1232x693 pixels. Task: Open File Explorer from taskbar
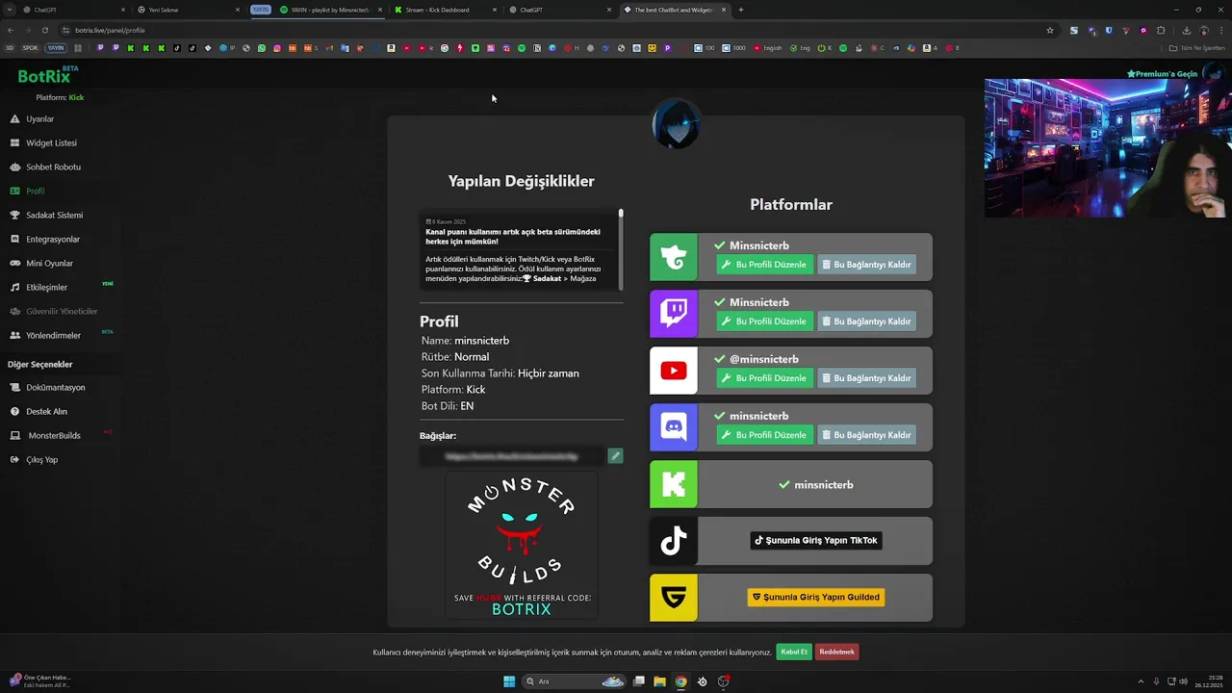pyautogui.click(x=659, y=681)
